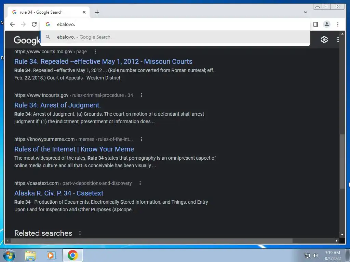Click the horizontal scrollbar right arrow
Image resolution: width=350 pixels, height=262 pixels.
(x=337, y=241)
